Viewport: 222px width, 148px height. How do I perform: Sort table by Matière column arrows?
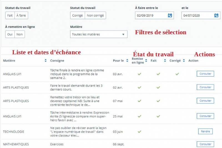[x=46, y=61]
